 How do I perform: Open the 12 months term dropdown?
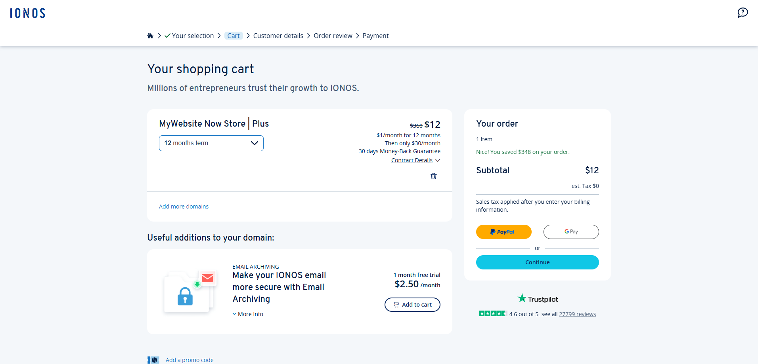click(x=211, y=143)
